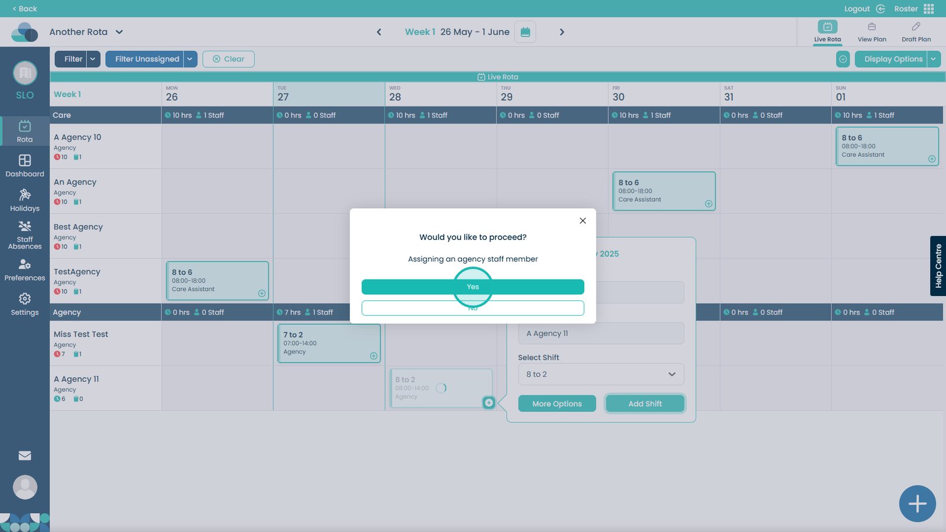Click the Filter button
946x532 pixels.
pos(71,59)
